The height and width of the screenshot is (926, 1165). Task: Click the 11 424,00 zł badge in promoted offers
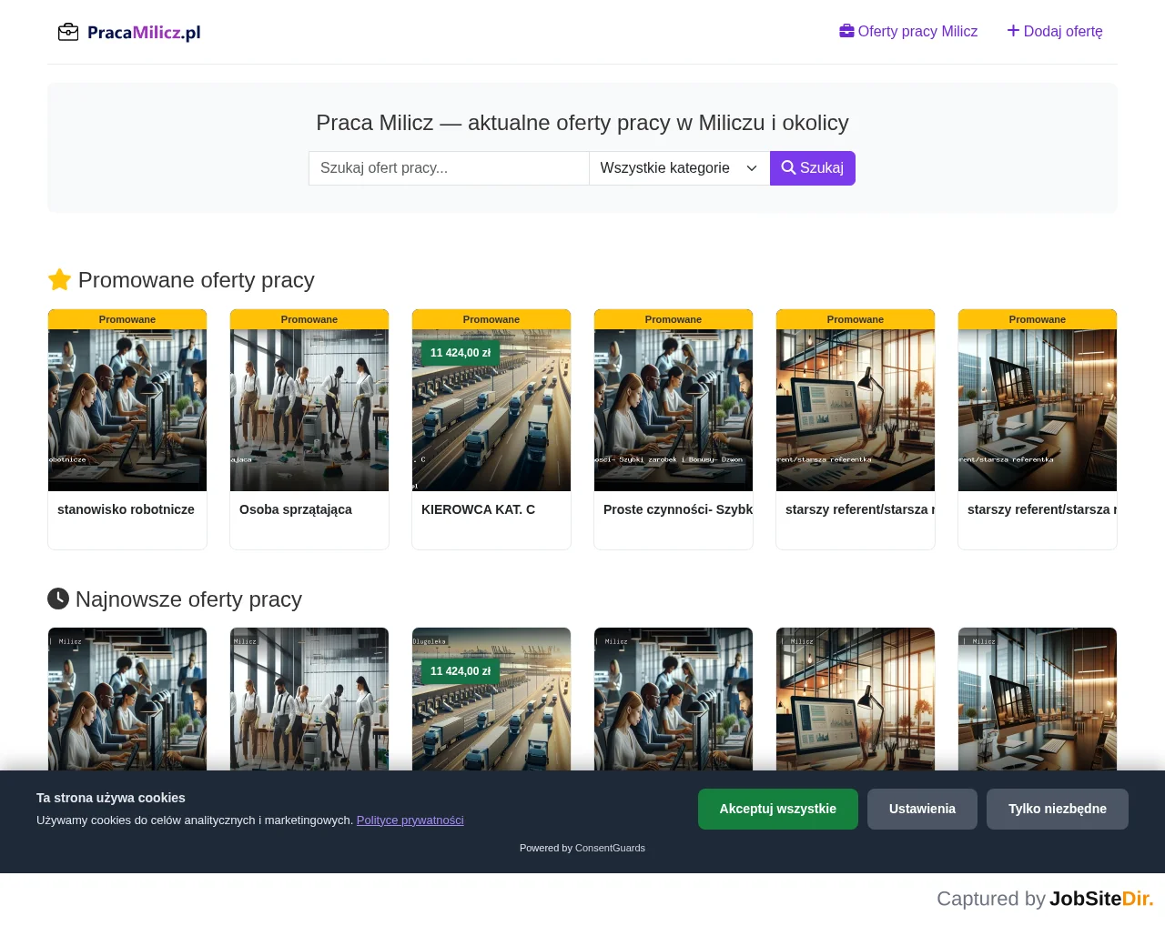tap(461, 353)
